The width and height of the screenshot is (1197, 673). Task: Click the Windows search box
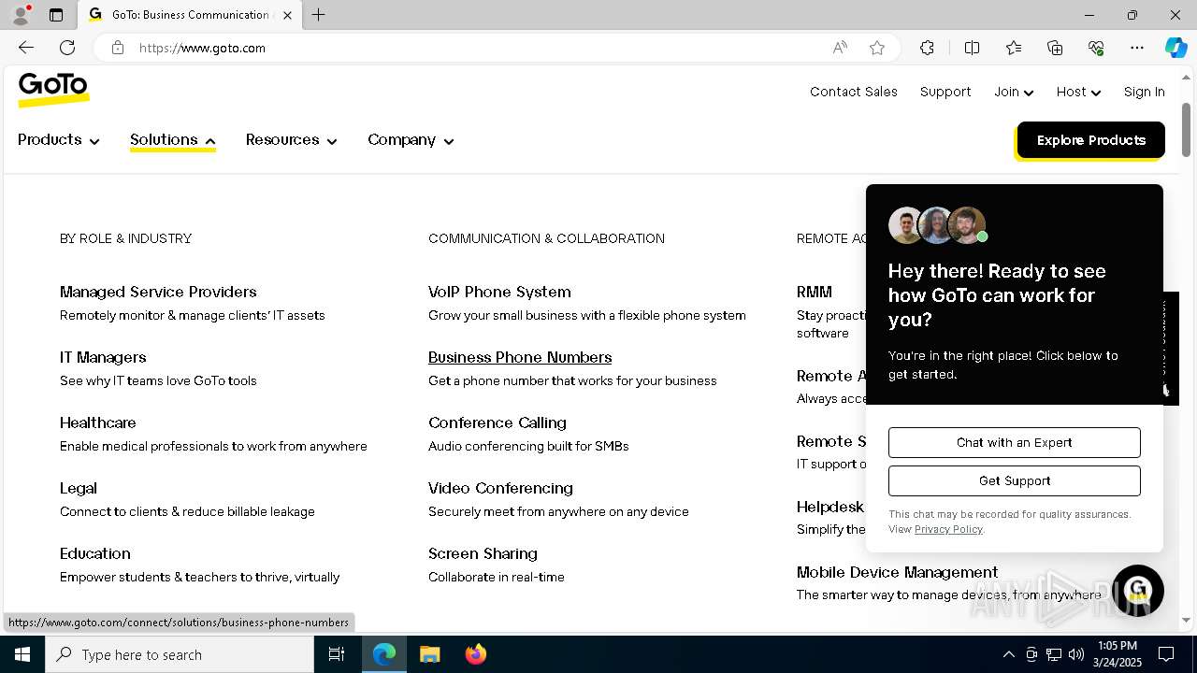coord(180,654)
